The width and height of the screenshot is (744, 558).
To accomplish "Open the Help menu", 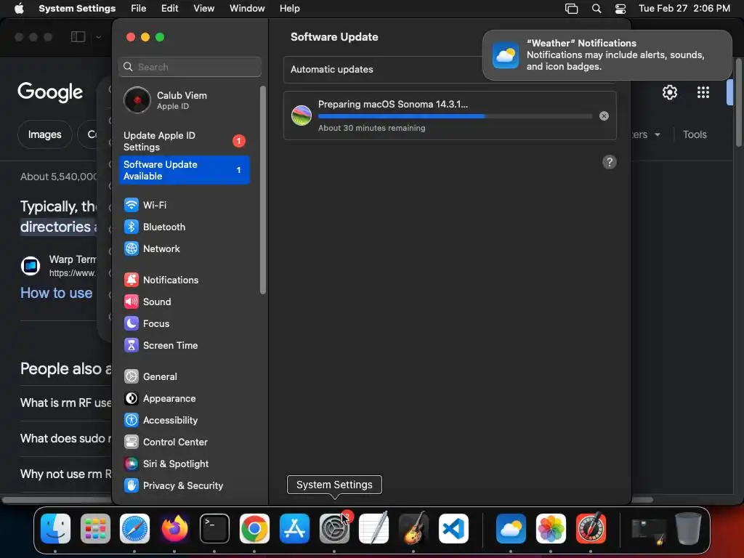I will (x=289, y=9).
